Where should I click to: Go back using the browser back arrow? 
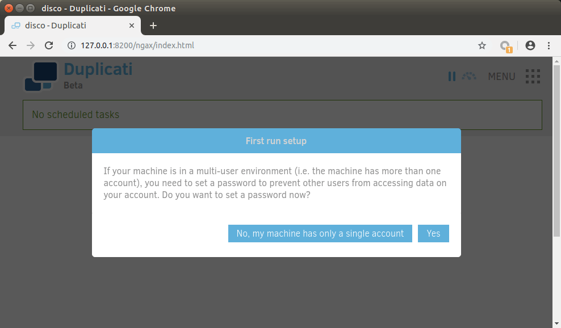tap(12, 45)
